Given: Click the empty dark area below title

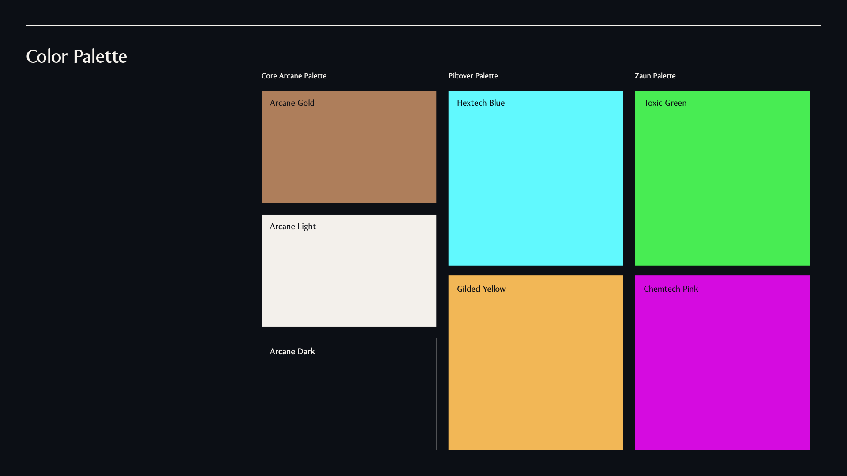Looking at the screenshot, I should (132, 264).
